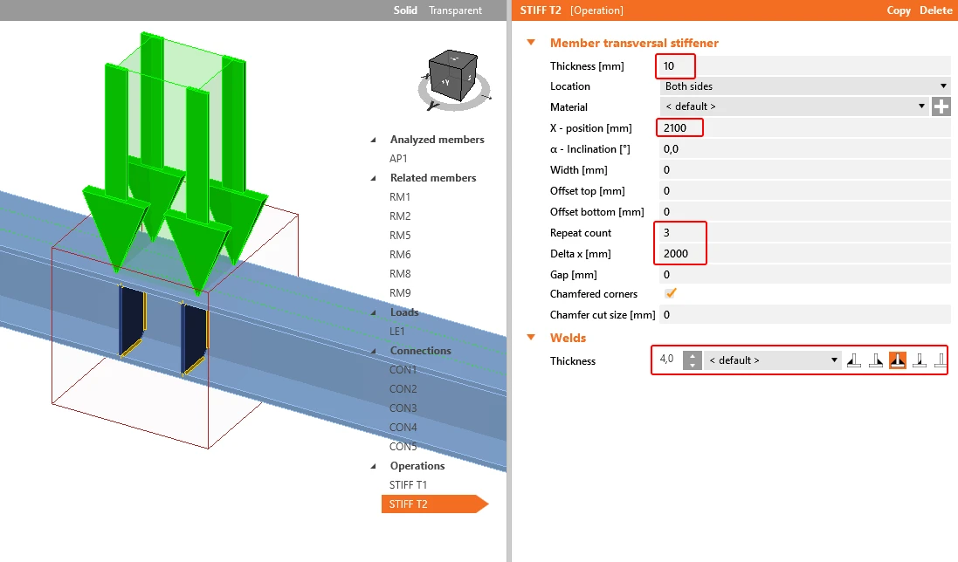Select the butt weld type icon
The image size is (958, 562).
(x=920, y=360)
